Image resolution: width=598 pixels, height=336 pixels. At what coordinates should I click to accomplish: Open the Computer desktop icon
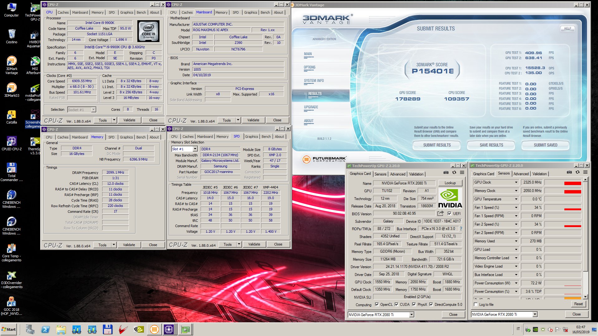pos(12,10)
